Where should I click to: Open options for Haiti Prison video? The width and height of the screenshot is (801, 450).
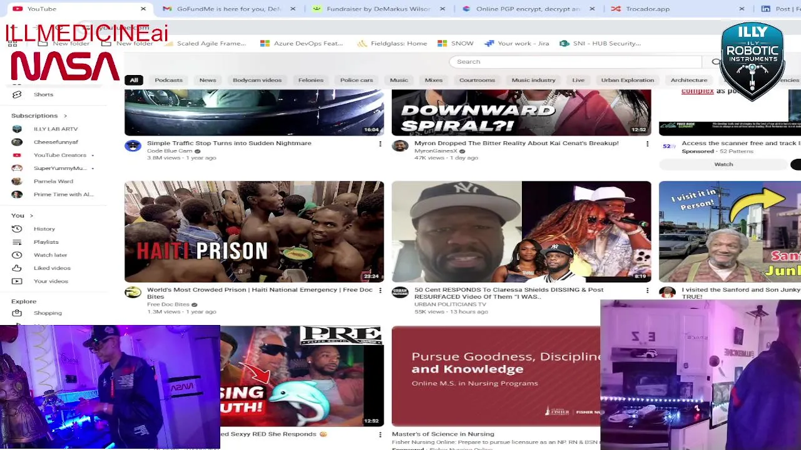(380, 291)
